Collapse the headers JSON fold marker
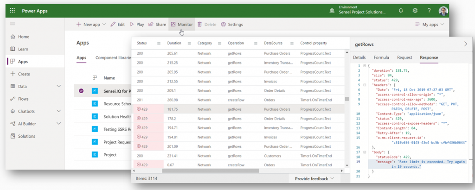475x190 pixels. coord(365,85)
